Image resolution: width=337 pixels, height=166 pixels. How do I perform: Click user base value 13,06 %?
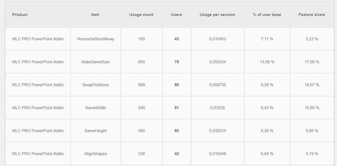(x=267, y=62)
